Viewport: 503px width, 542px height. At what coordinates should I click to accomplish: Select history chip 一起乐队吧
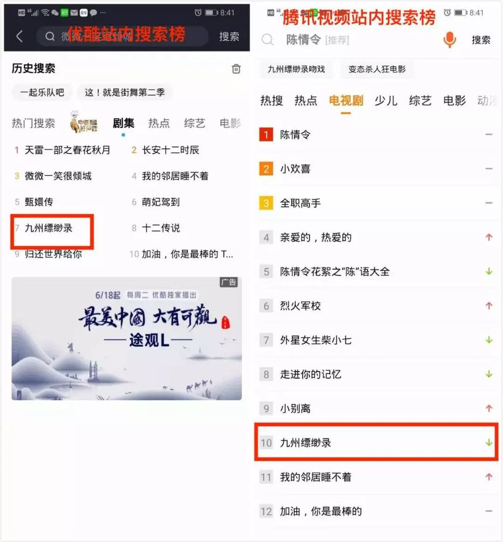tap(42, 93)
